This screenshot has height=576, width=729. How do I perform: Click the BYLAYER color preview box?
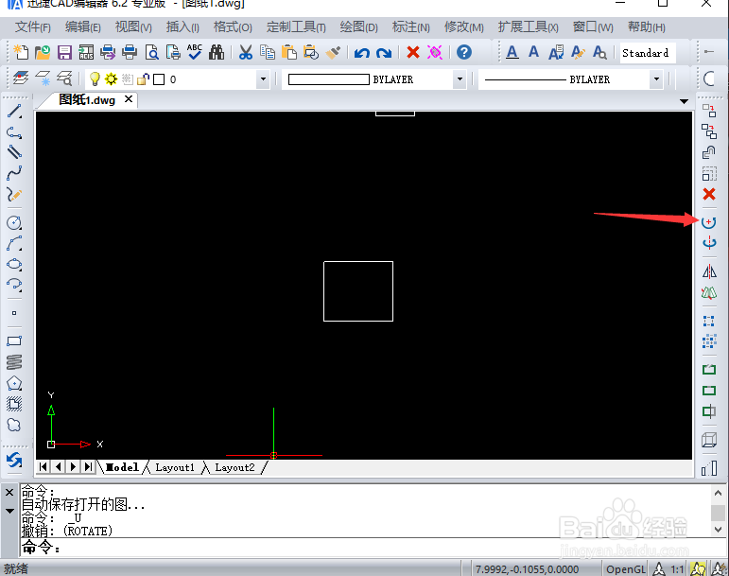[x=329, y=79]
